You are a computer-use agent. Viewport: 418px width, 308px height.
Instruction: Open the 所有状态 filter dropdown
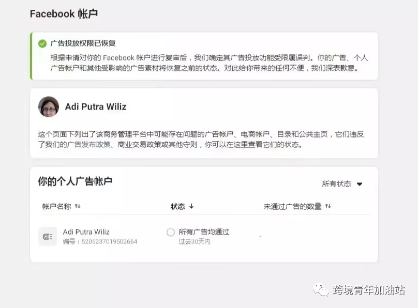pos(342,184)
